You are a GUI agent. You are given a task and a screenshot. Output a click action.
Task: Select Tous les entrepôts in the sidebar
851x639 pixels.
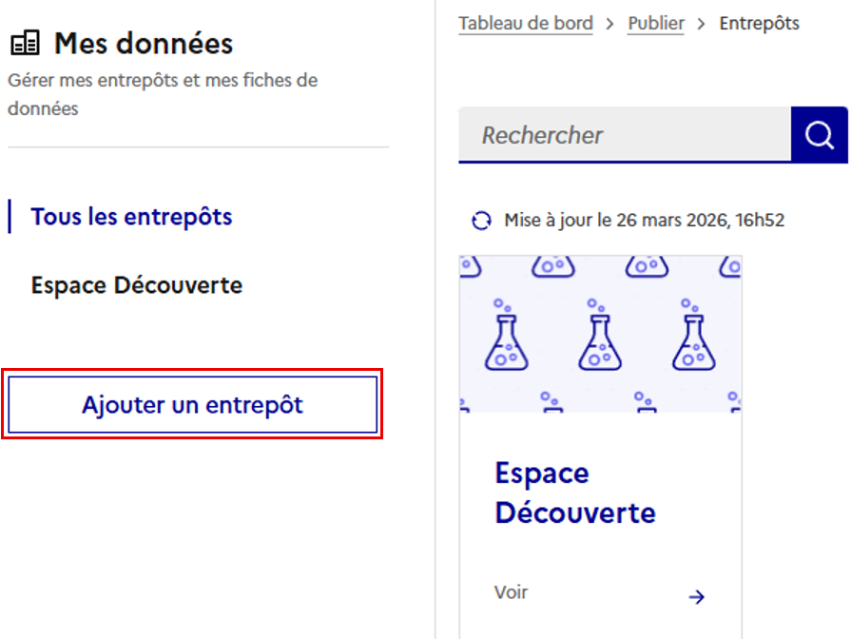point(131,217)
